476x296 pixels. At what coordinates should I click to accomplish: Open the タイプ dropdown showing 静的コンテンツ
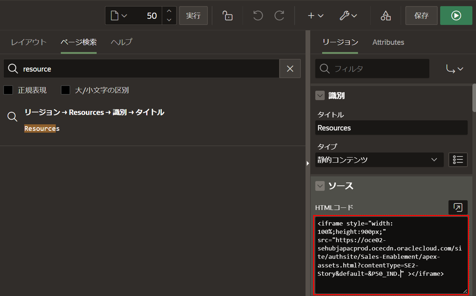pyautogui.click(x=379, y=160)
